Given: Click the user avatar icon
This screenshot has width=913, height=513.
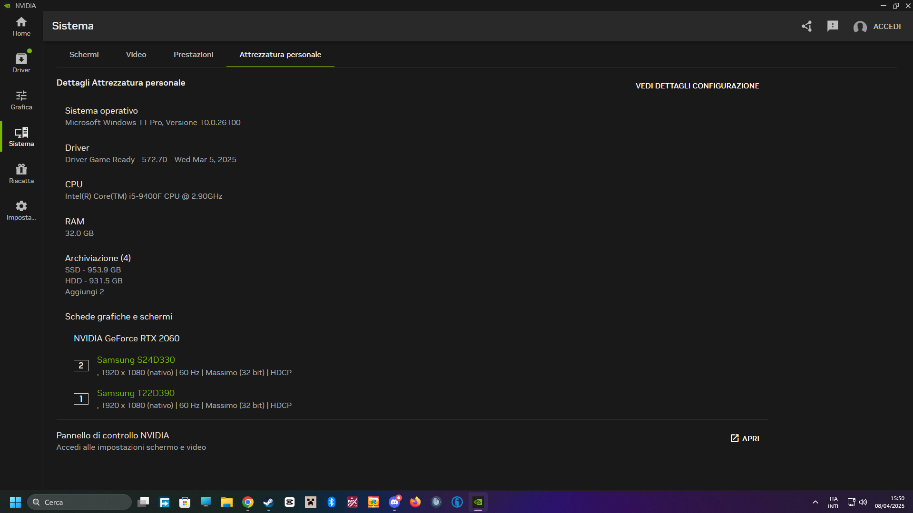Looking at the screenshot, I should click(860, 27).
